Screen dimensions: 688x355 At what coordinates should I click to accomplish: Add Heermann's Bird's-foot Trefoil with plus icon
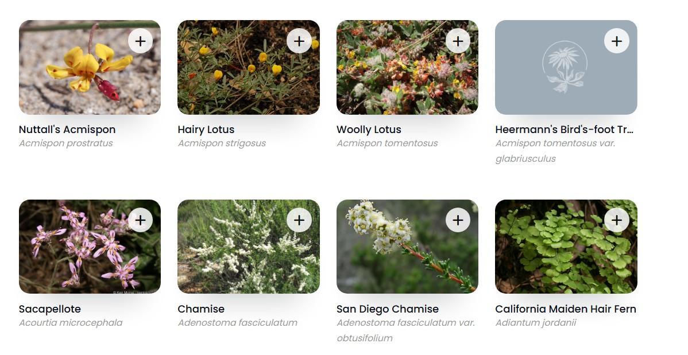click(x=616, y=41)
